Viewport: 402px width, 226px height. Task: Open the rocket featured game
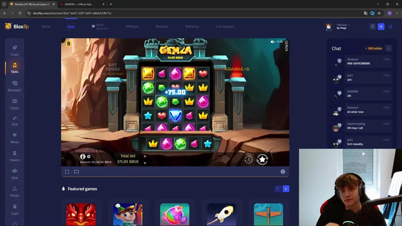(x=221, y=214)
